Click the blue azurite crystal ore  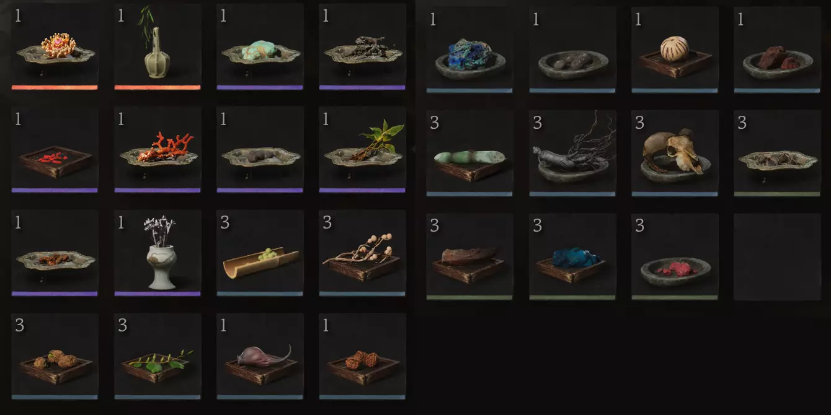pos(469,50)
